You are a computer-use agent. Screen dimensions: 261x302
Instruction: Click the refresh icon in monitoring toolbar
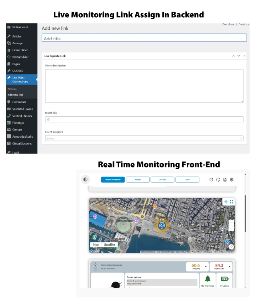coord(211,180)
